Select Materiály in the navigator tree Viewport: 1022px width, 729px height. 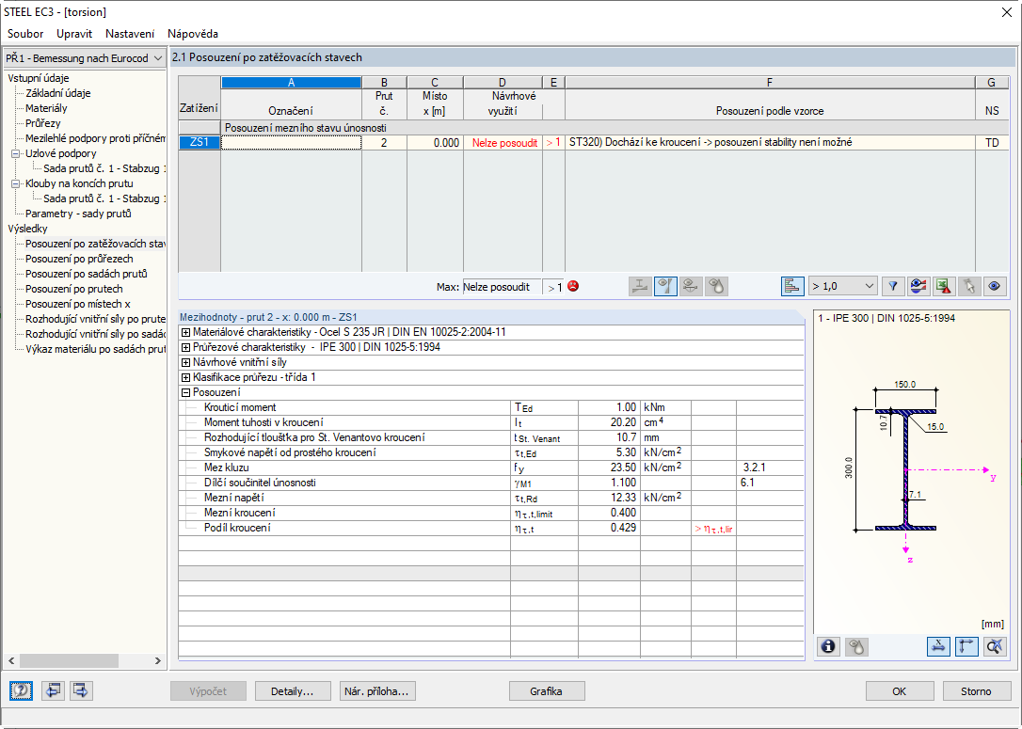[x=46, y=108]
